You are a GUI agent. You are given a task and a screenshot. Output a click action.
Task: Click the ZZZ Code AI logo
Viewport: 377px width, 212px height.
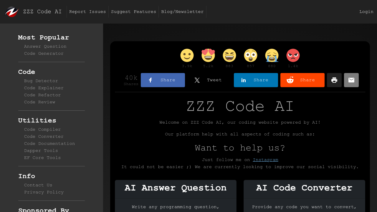tap(11, 11)
